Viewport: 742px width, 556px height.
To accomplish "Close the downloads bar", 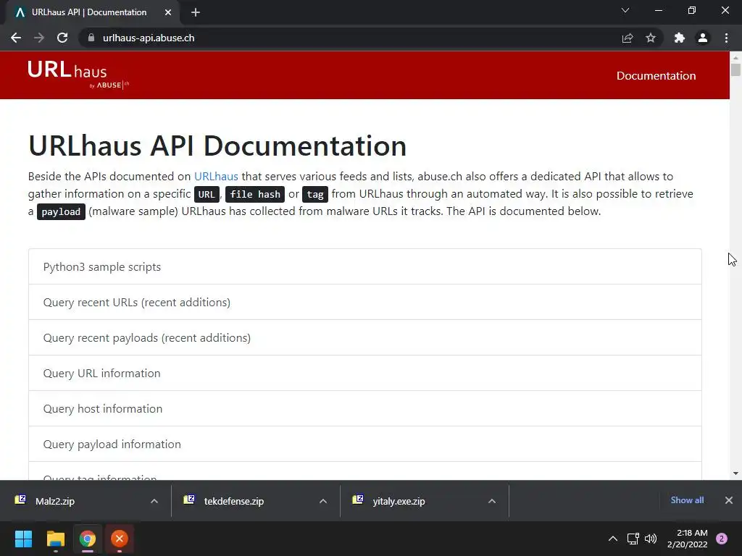I will pos(729,500).
